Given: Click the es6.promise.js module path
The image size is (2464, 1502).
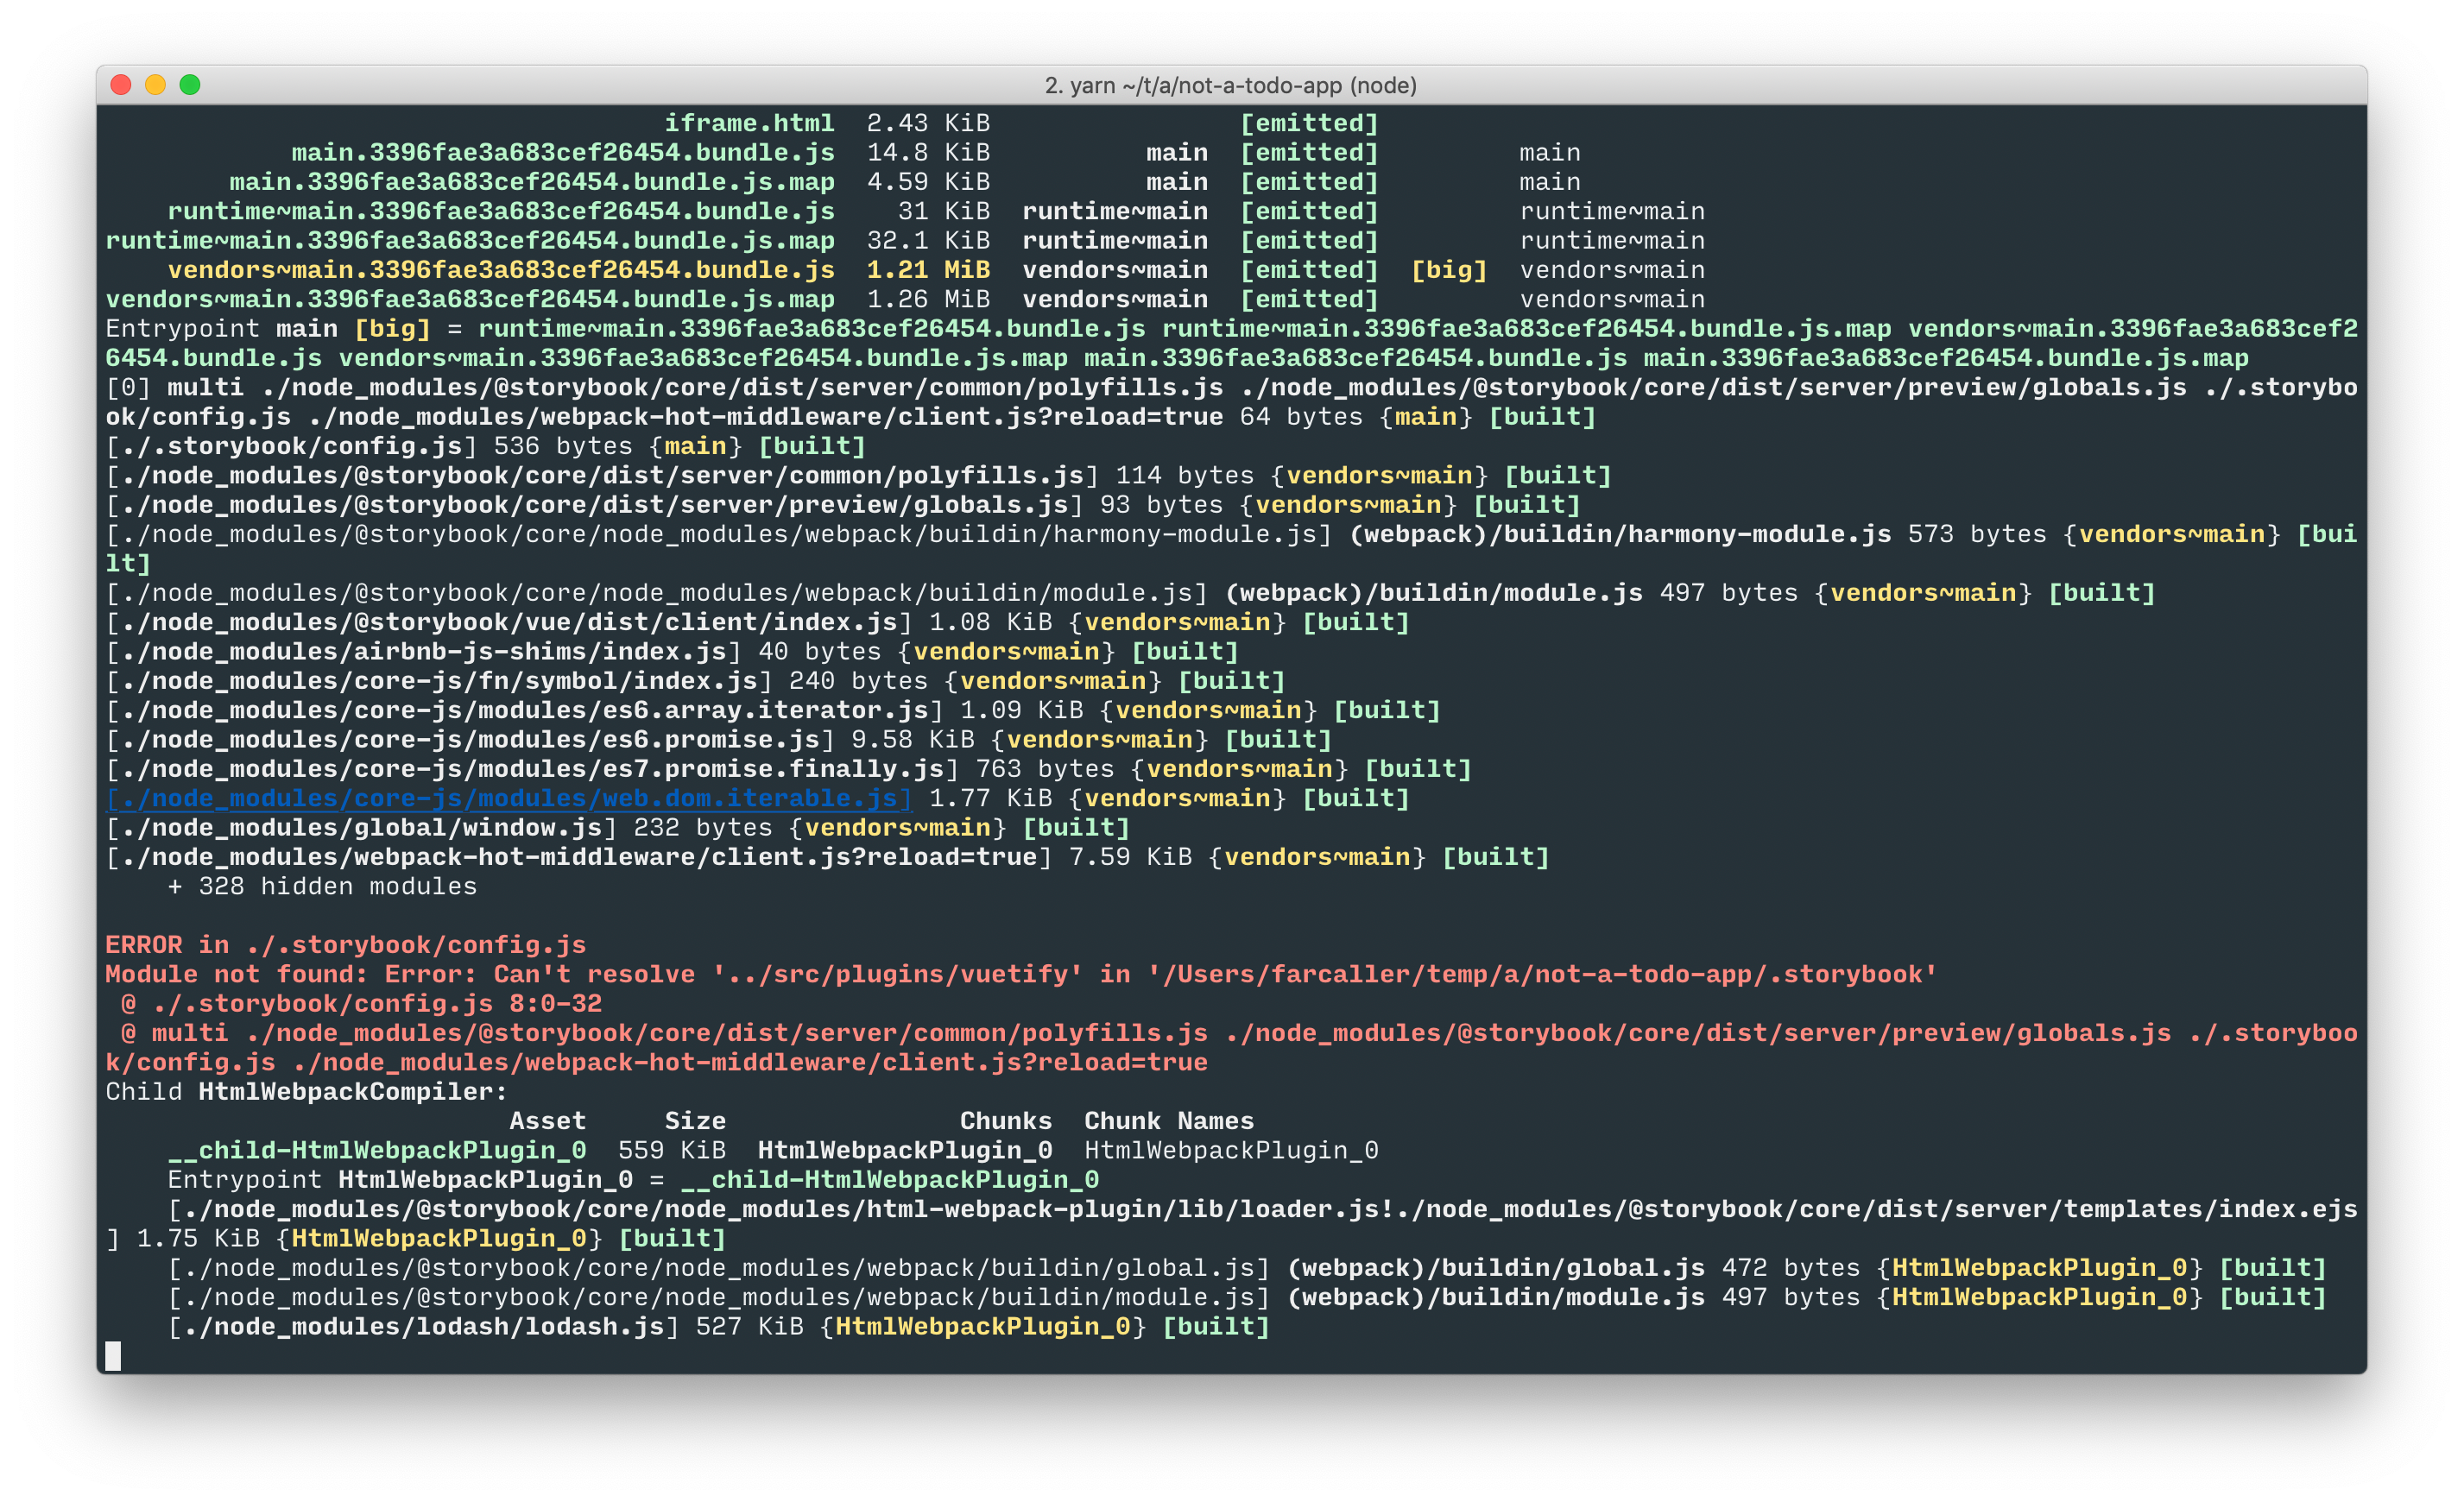Looking at the screenshot, I should [469, 740].
